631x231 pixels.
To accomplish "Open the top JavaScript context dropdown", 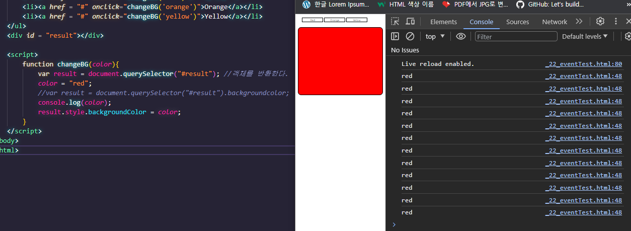I will point(435,36).
